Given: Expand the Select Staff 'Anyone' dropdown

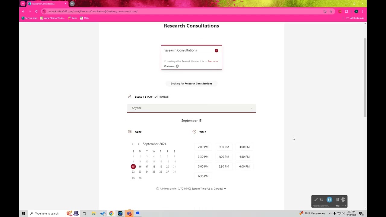Looking at the screenshot, I should tap(191, 108).
